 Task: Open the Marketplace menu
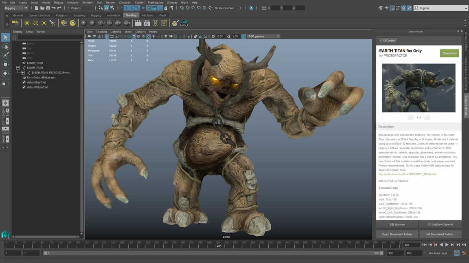[x=156, y=2]
